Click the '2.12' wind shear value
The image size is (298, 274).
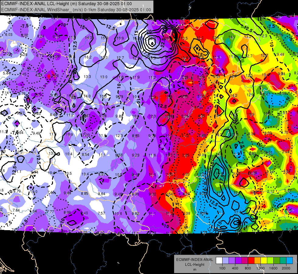pyautogui.click(x=271, y=191)
